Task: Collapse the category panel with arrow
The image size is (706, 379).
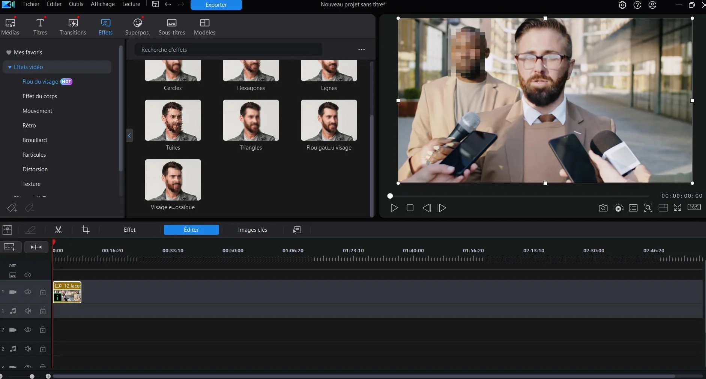Action: [129, 135]
